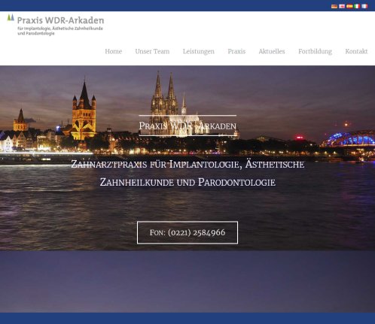375x324 pixels.
Task: Navigate to the Kontakt page
Action: pos(356,51)
